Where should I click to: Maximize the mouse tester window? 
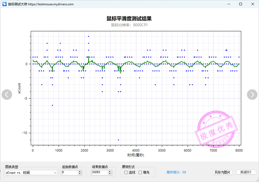click(x=237, y=4)
